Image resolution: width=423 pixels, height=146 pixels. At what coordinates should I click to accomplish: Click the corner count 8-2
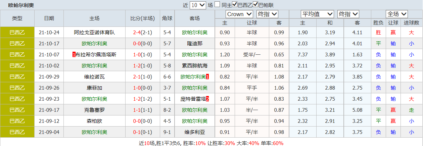pos(167,110)
